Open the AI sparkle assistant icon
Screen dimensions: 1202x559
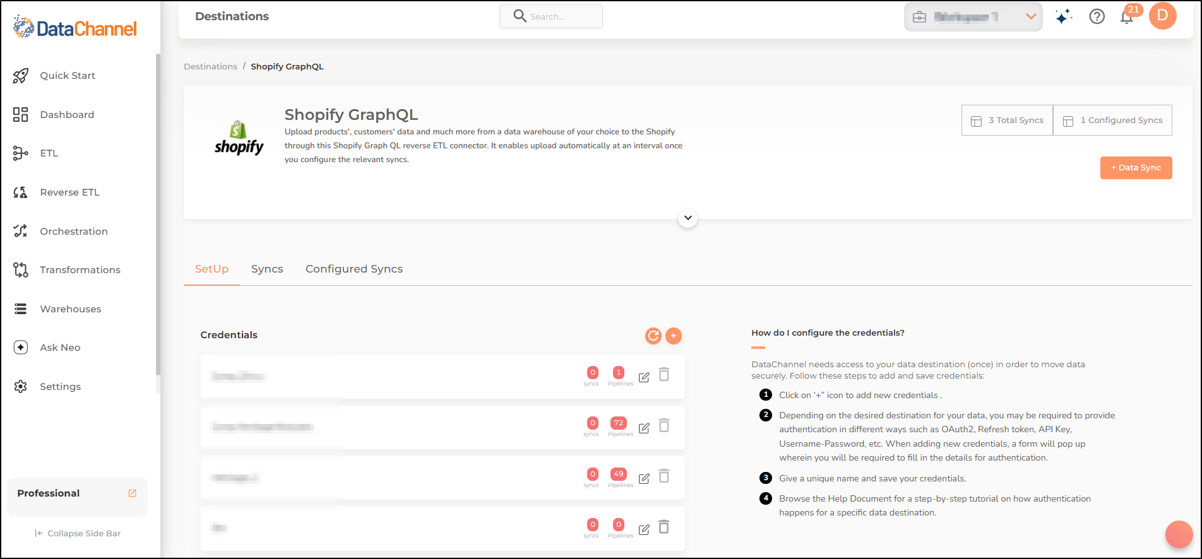click(1064, 16)
